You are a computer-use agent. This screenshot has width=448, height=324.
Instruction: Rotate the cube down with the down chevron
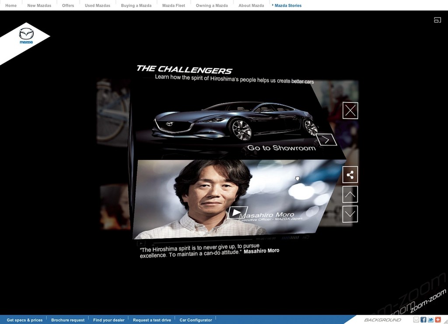(350, 214)
